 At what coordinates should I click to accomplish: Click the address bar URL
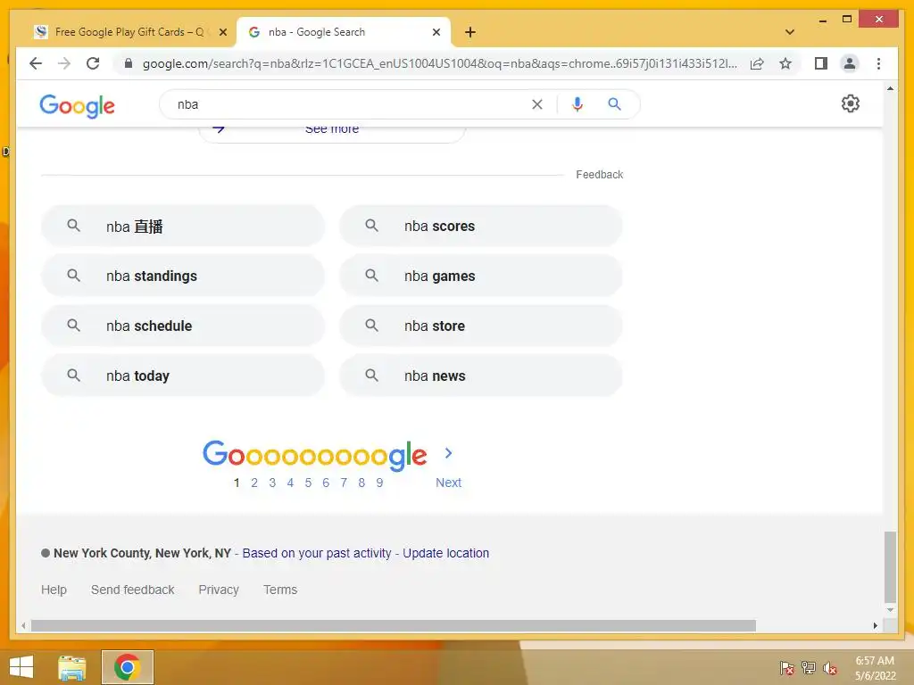click(439, 63)
